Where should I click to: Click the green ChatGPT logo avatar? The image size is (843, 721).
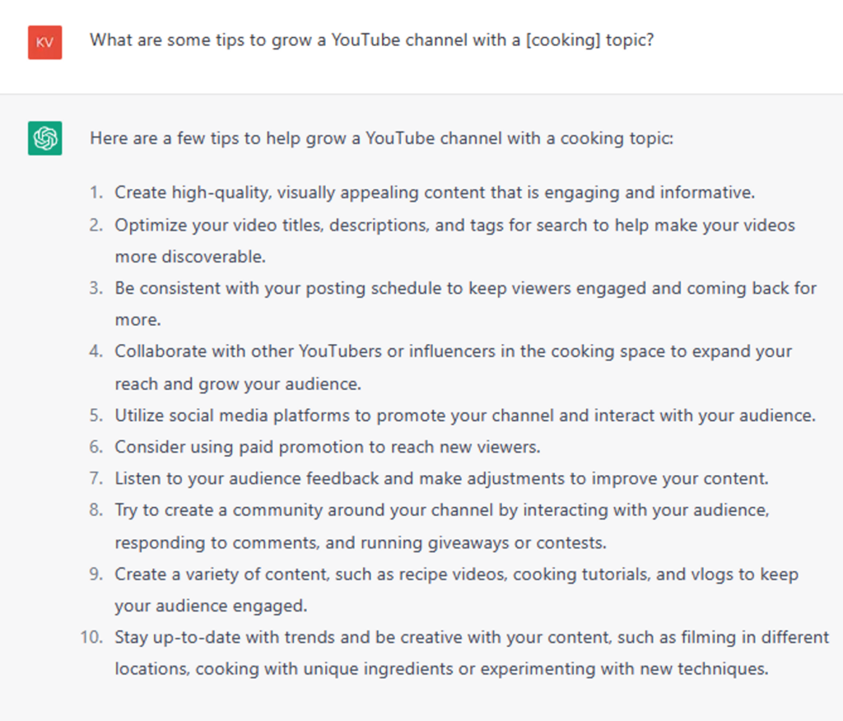[45, 138]
